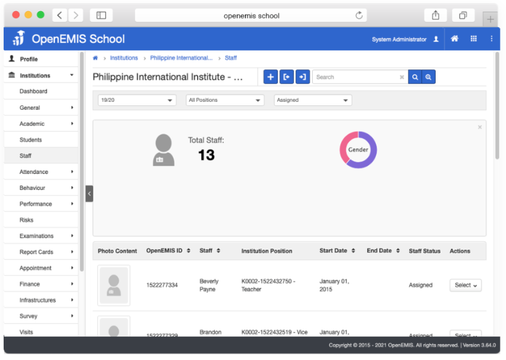This screenshot has width=506, height=360.
Task: Collapse the sidebar with arrow handle
Action: 89,194
